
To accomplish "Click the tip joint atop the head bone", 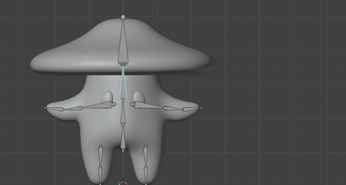I will [123, 17].
